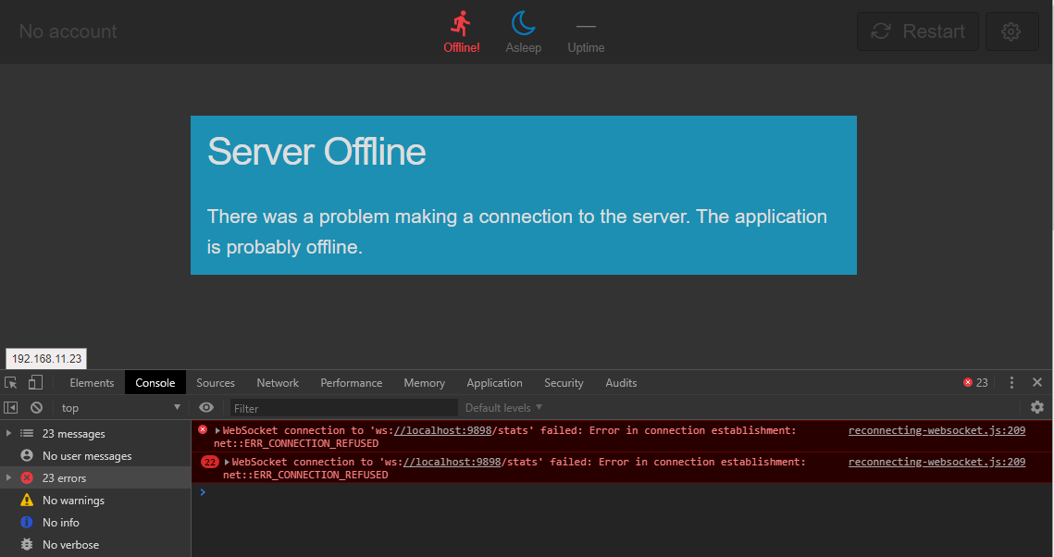
Task: Click the red 22 repeat count badge
Action: click(x=210, y=463)
